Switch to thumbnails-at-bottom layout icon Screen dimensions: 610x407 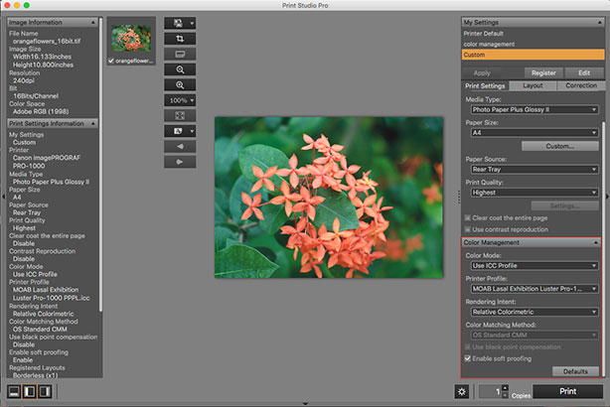[x=14, y=391]
